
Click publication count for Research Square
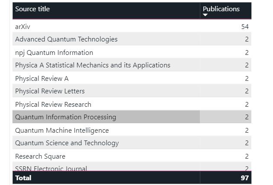click(247, 156)
